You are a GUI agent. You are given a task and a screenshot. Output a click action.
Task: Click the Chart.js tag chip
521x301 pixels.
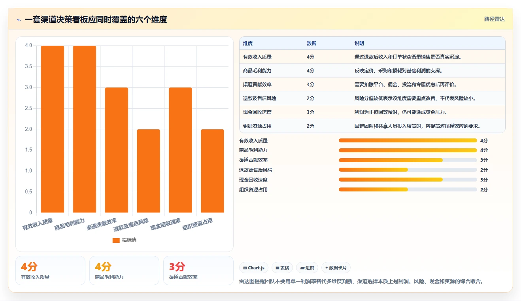pos(254,268)
